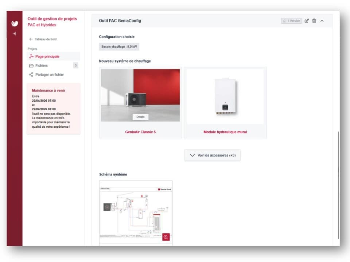
Task: Click the Nouveau système de chauffage heading
Action: pos(125,61)
